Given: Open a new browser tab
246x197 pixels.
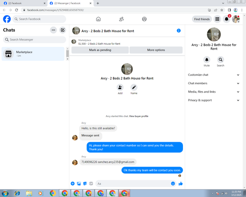Looking at the screenshot, I should (x=98, y=3).
